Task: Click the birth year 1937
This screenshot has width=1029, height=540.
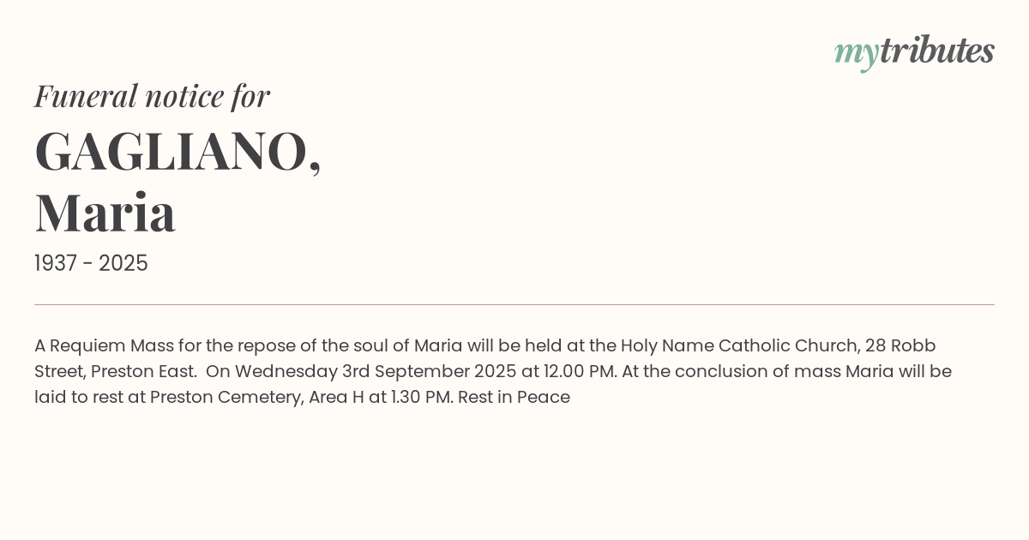Action: (56, 263)
